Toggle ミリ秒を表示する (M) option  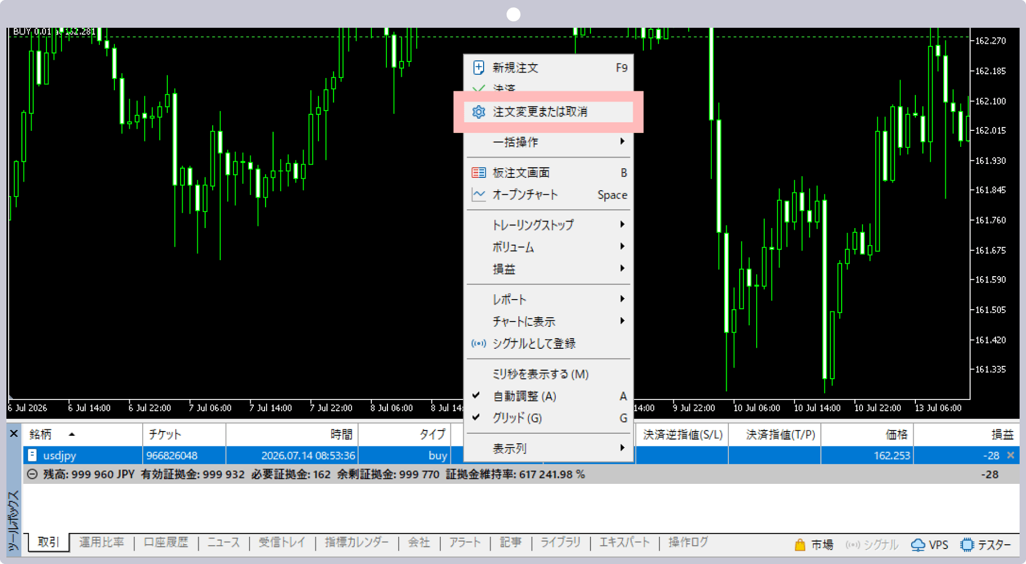pos(549,374)
